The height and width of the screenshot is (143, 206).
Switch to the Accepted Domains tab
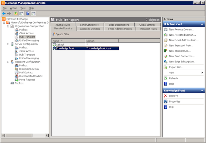point(90,29)
